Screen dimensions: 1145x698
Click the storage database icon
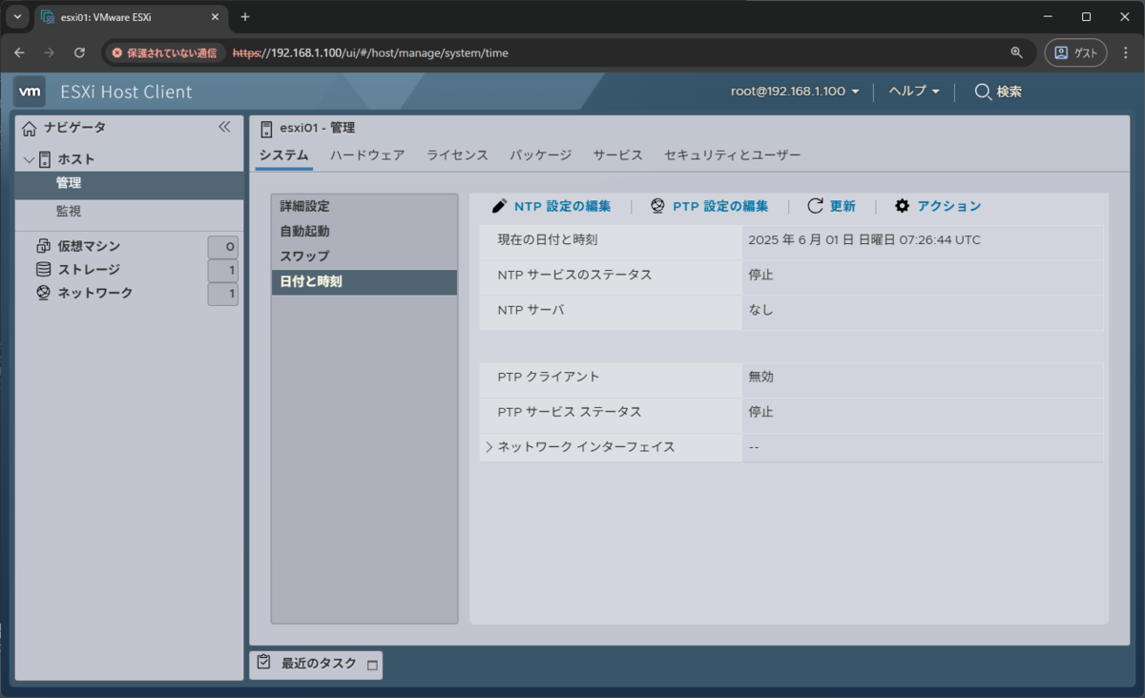point(43,270)
